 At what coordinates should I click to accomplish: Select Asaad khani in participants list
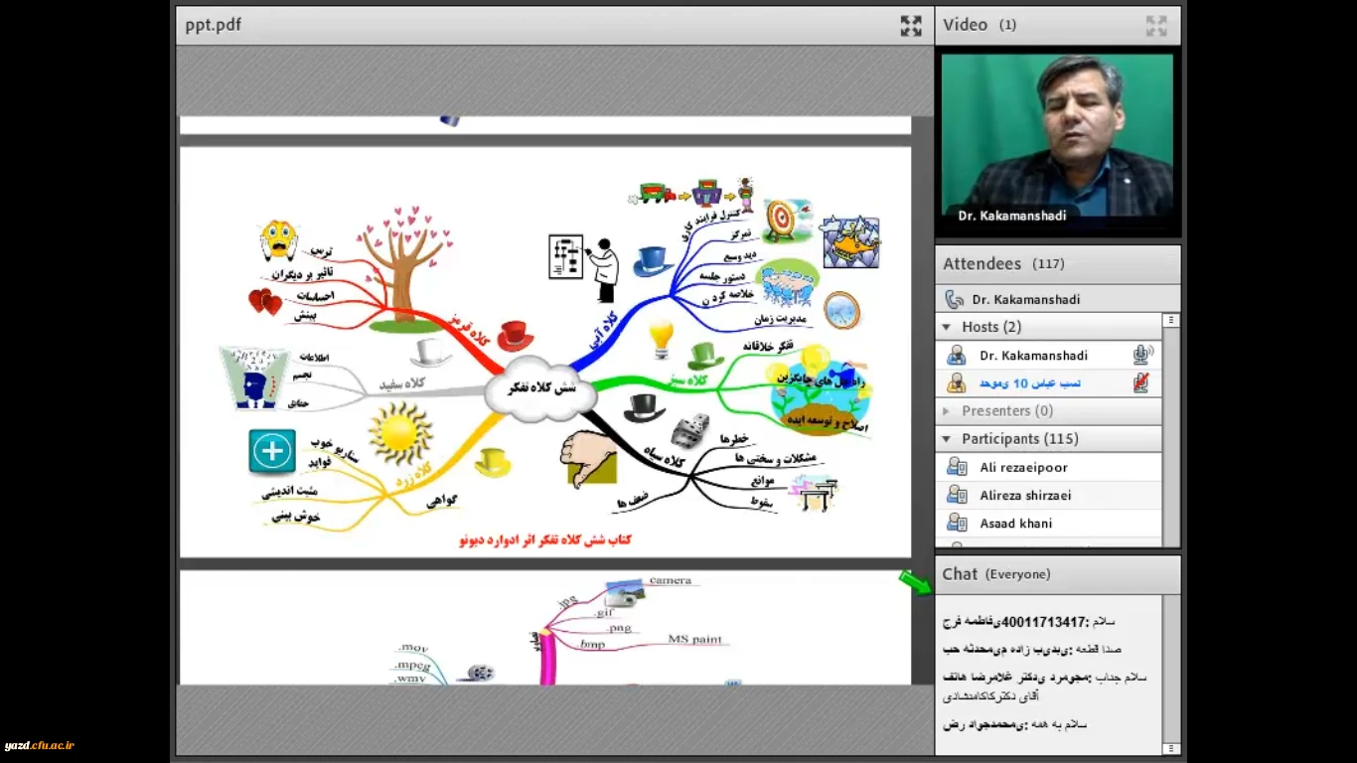coord(1015,524)
